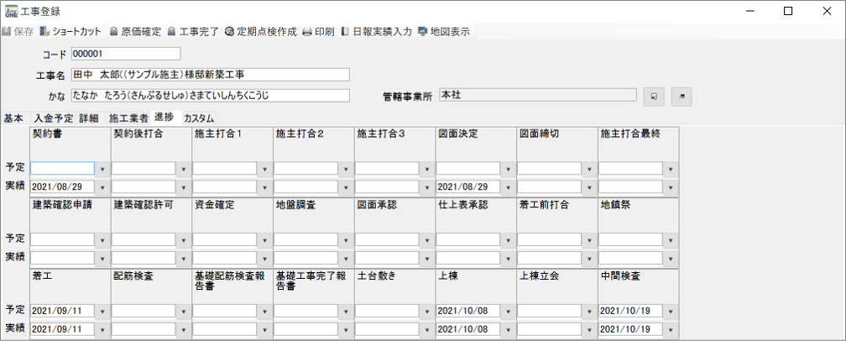Open 土台敷き 予定 date dropdown

pyautogui.click(x=427, y=312)
